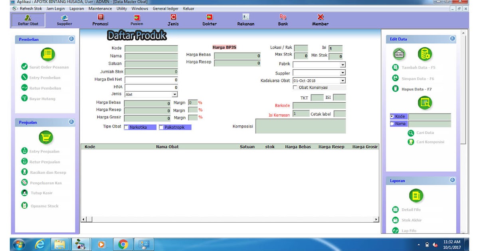Open the Kadaluarsa Obat date dropdown

(342, 80)
